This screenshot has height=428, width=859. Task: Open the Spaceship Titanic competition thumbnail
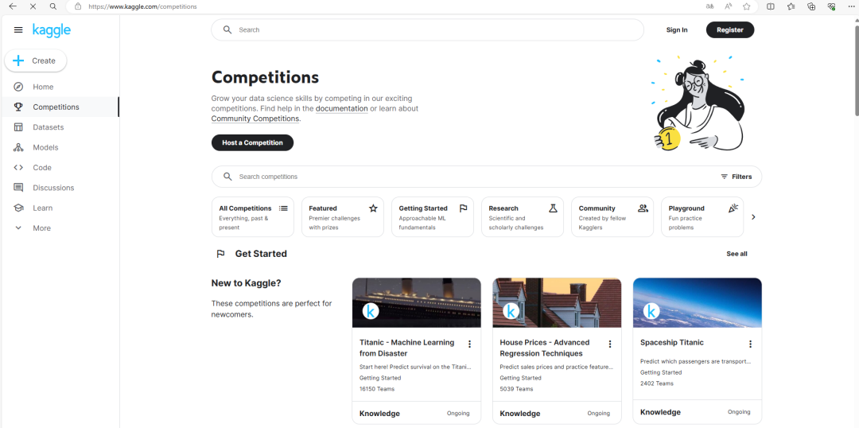[x=698, y=302]
